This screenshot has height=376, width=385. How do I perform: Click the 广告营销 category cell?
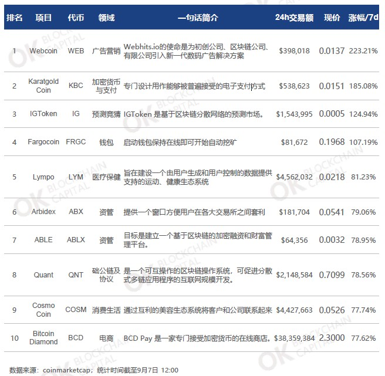[x=106, y=51]
